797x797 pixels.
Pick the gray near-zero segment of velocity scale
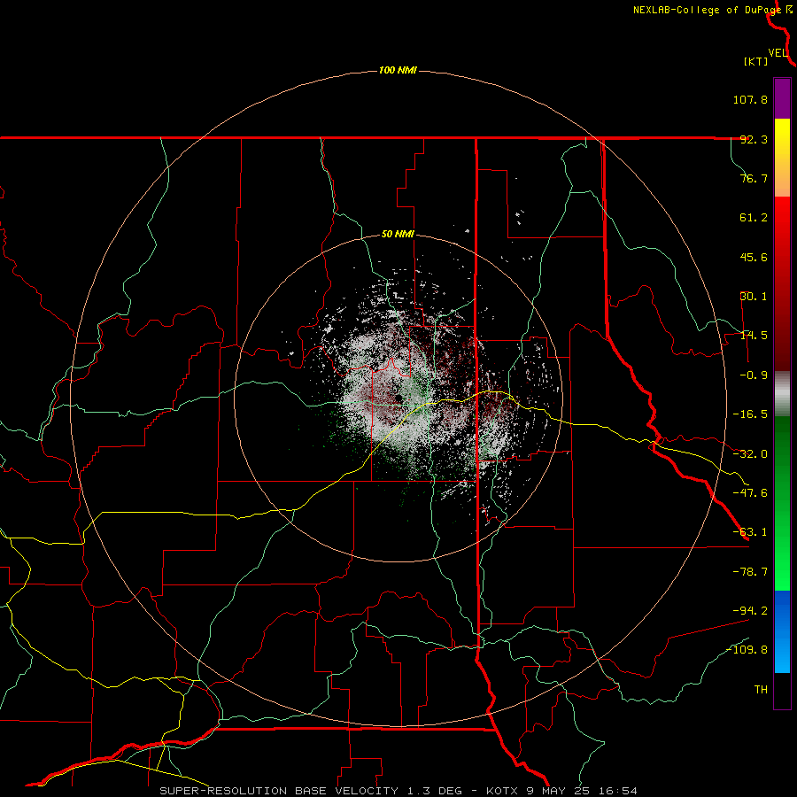tap(782, 394)
